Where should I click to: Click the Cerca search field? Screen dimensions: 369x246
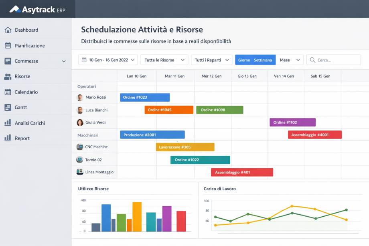[333, 60]
